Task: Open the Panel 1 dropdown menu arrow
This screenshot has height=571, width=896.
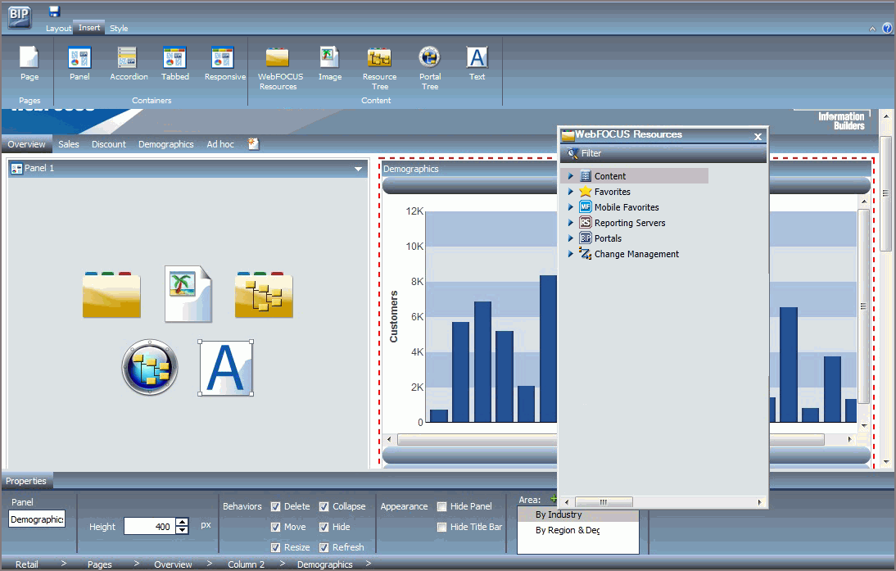Action: (358, 169)
